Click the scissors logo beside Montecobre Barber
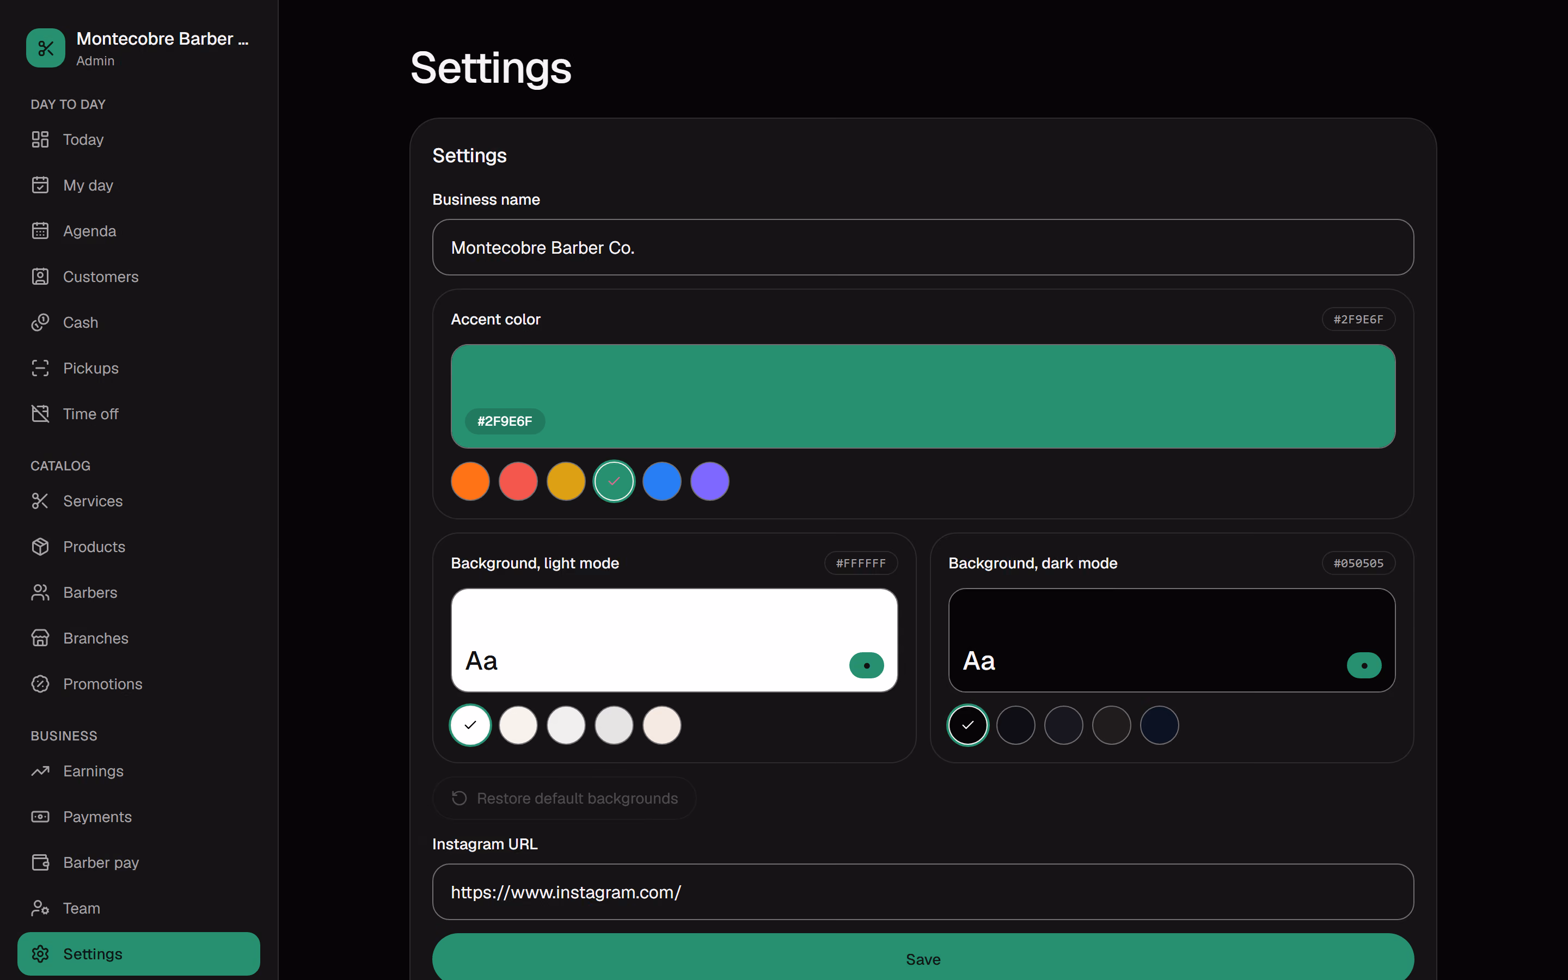 click(45, 48)
